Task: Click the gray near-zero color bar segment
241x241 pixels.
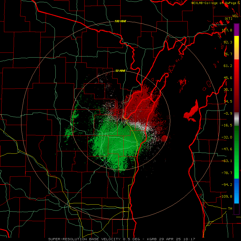Action: pos(236,119)
